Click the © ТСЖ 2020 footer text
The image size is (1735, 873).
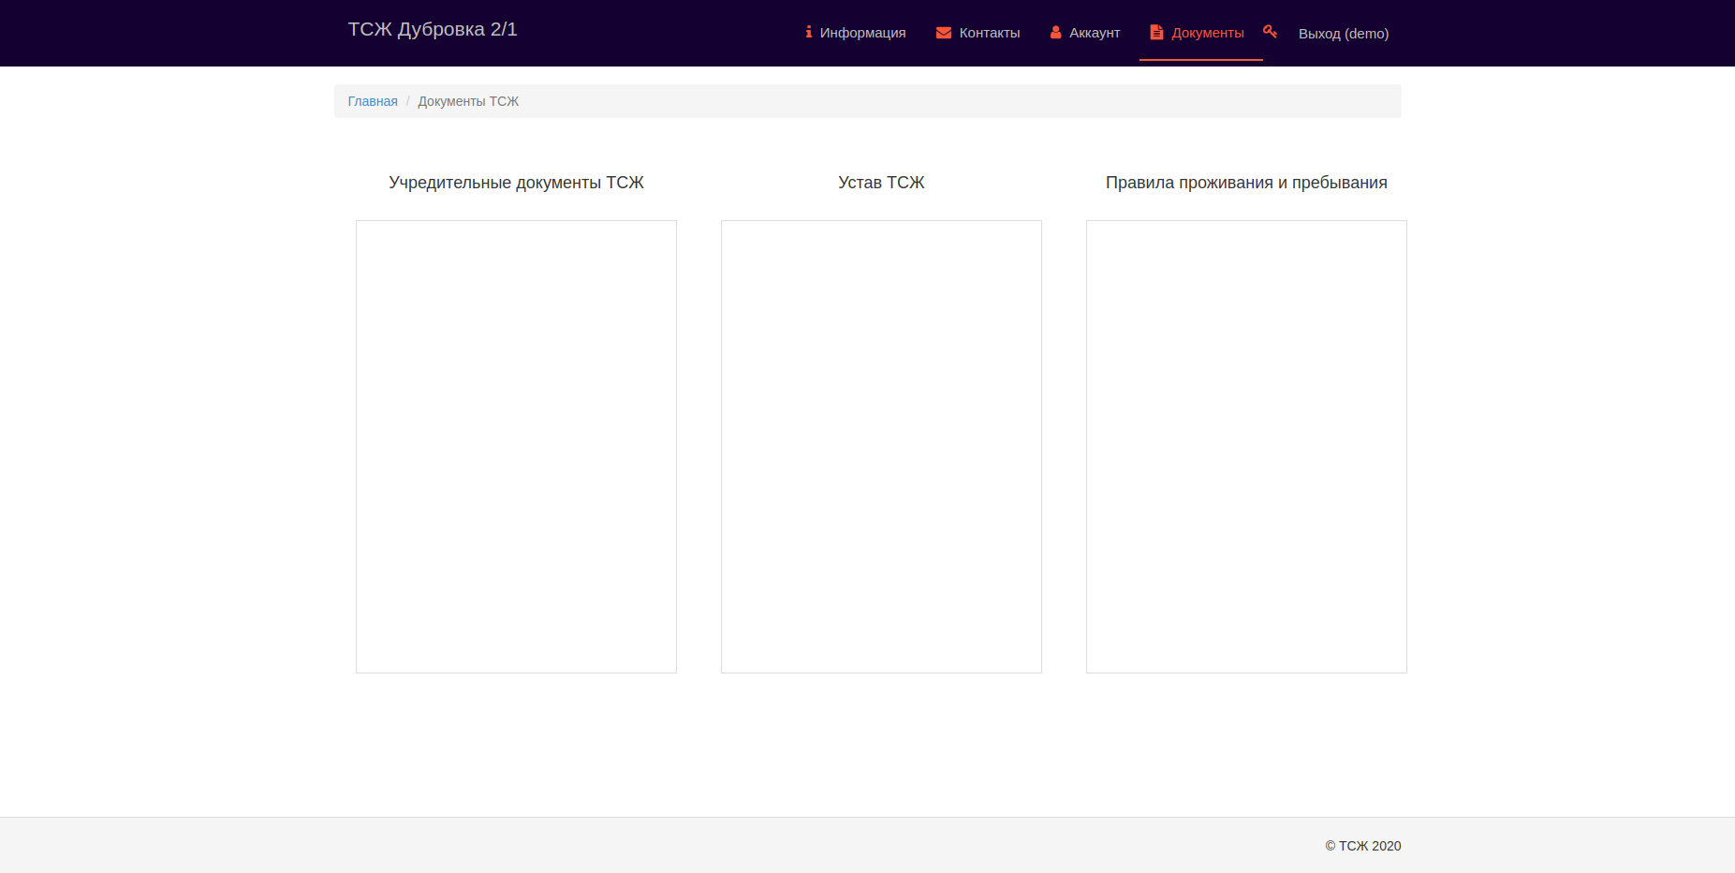[x=1363, y=846]
